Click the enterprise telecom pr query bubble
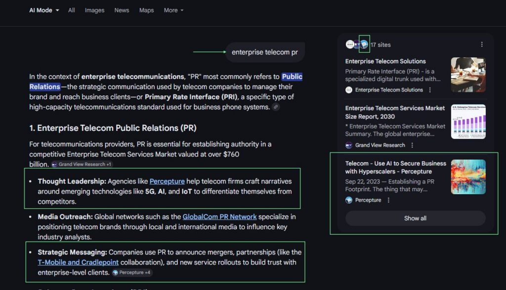 pyautogui.click(x=265, y=52)
